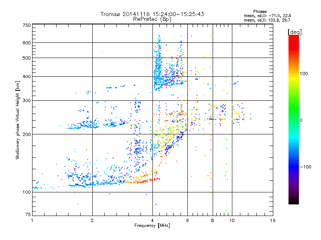Click the '[deg]' colorbar unit label
The width and height of the screenshot is (321, 240).
click(x=295, y=32)
